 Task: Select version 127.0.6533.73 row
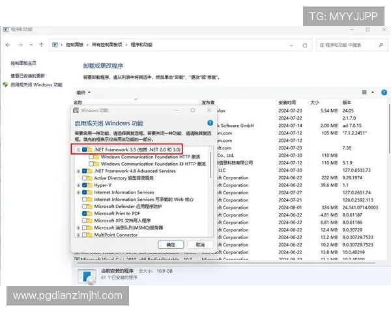(356, 170)
